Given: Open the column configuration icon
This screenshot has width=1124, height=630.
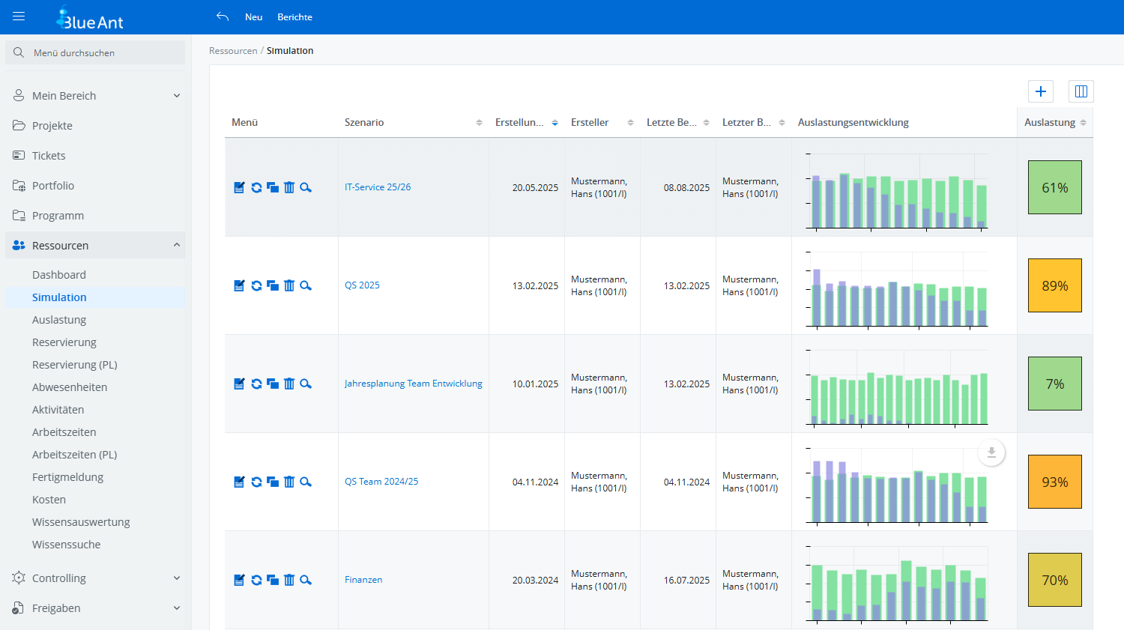Looking at the screenshot, I should click(x=1081, y=91).
